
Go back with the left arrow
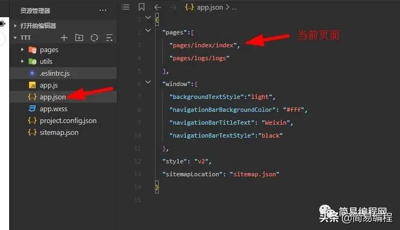coord(158,8)
